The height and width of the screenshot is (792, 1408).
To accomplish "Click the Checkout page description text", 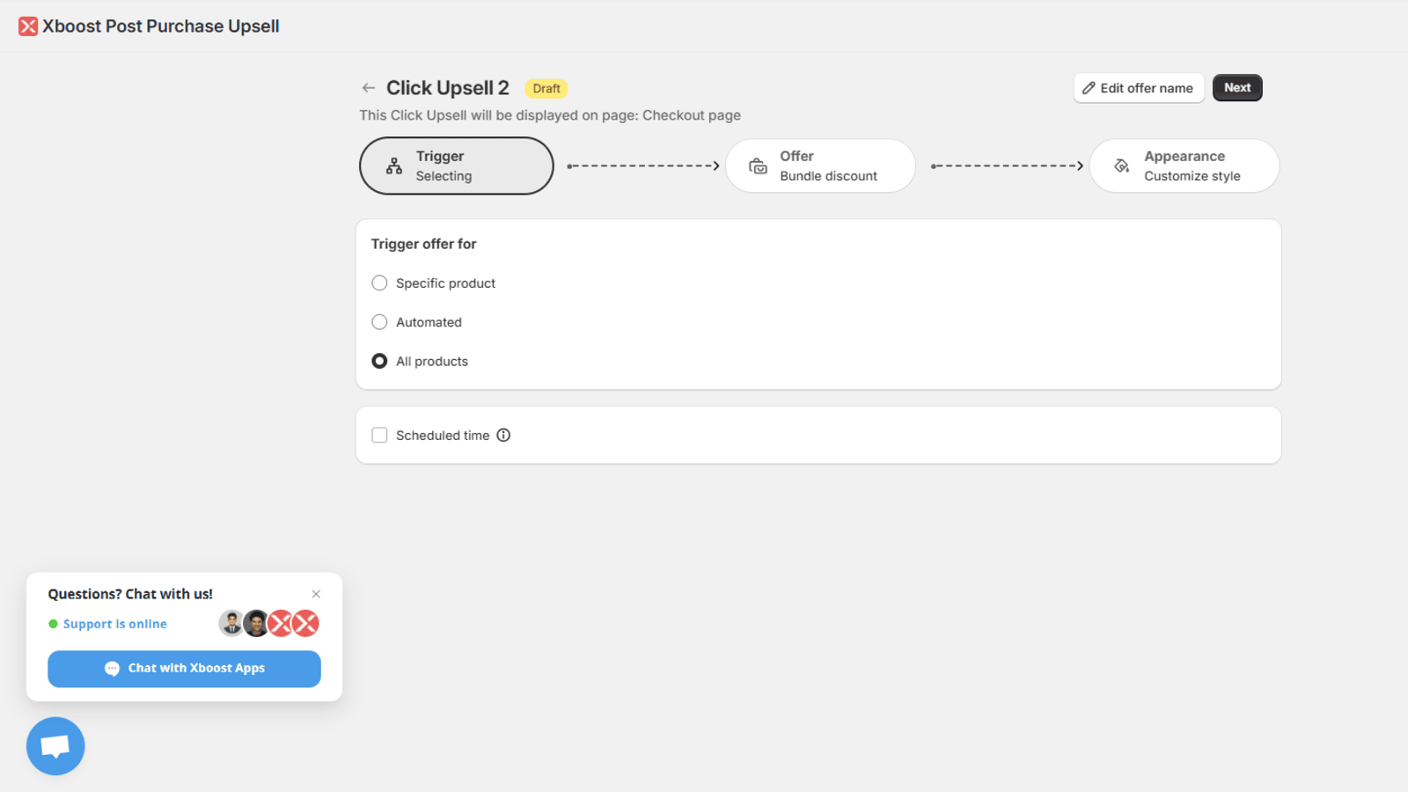I will pyautogui.click(x=550, y=115).
